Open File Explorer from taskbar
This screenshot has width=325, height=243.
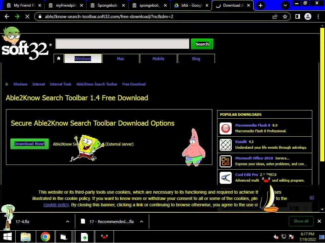pyautogui.click(x=26, y=237)
